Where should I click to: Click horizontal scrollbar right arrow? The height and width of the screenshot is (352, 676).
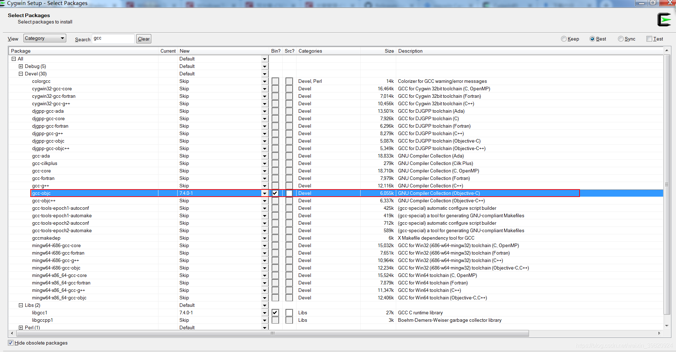[659, 333]
